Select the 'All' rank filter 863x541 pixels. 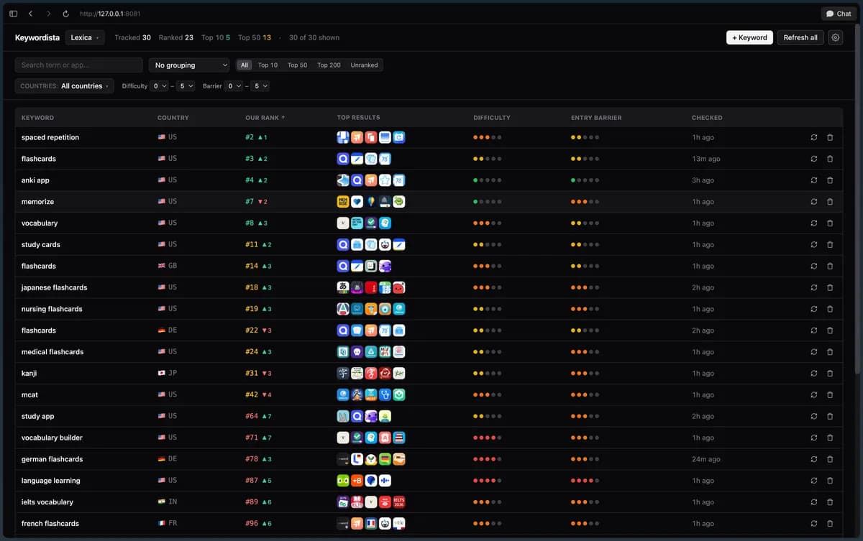click(x=245, y=65)
